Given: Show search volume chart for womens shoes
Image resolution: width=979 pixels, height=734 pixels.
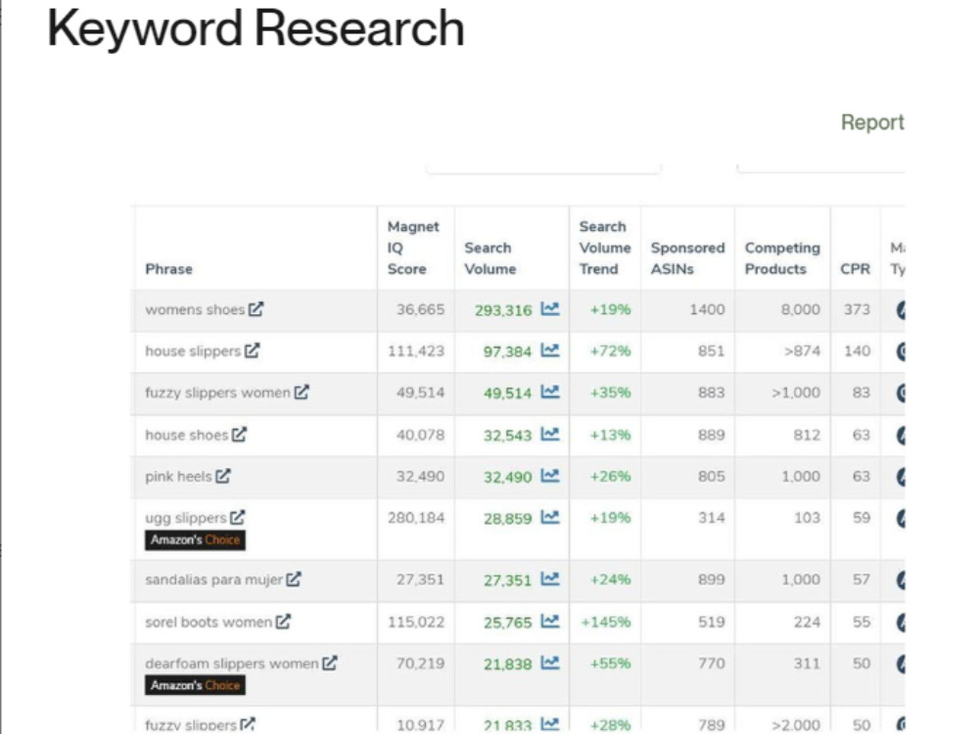Looking at the screenshot, I should [x=550, y=309].
